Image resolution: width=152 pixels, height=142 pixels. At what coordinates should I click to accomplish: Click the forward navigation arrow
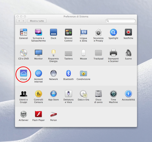point(23,21)
